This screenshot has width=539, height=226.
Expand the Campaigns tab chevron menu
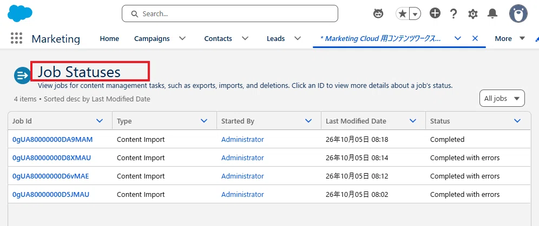[182, 38]
